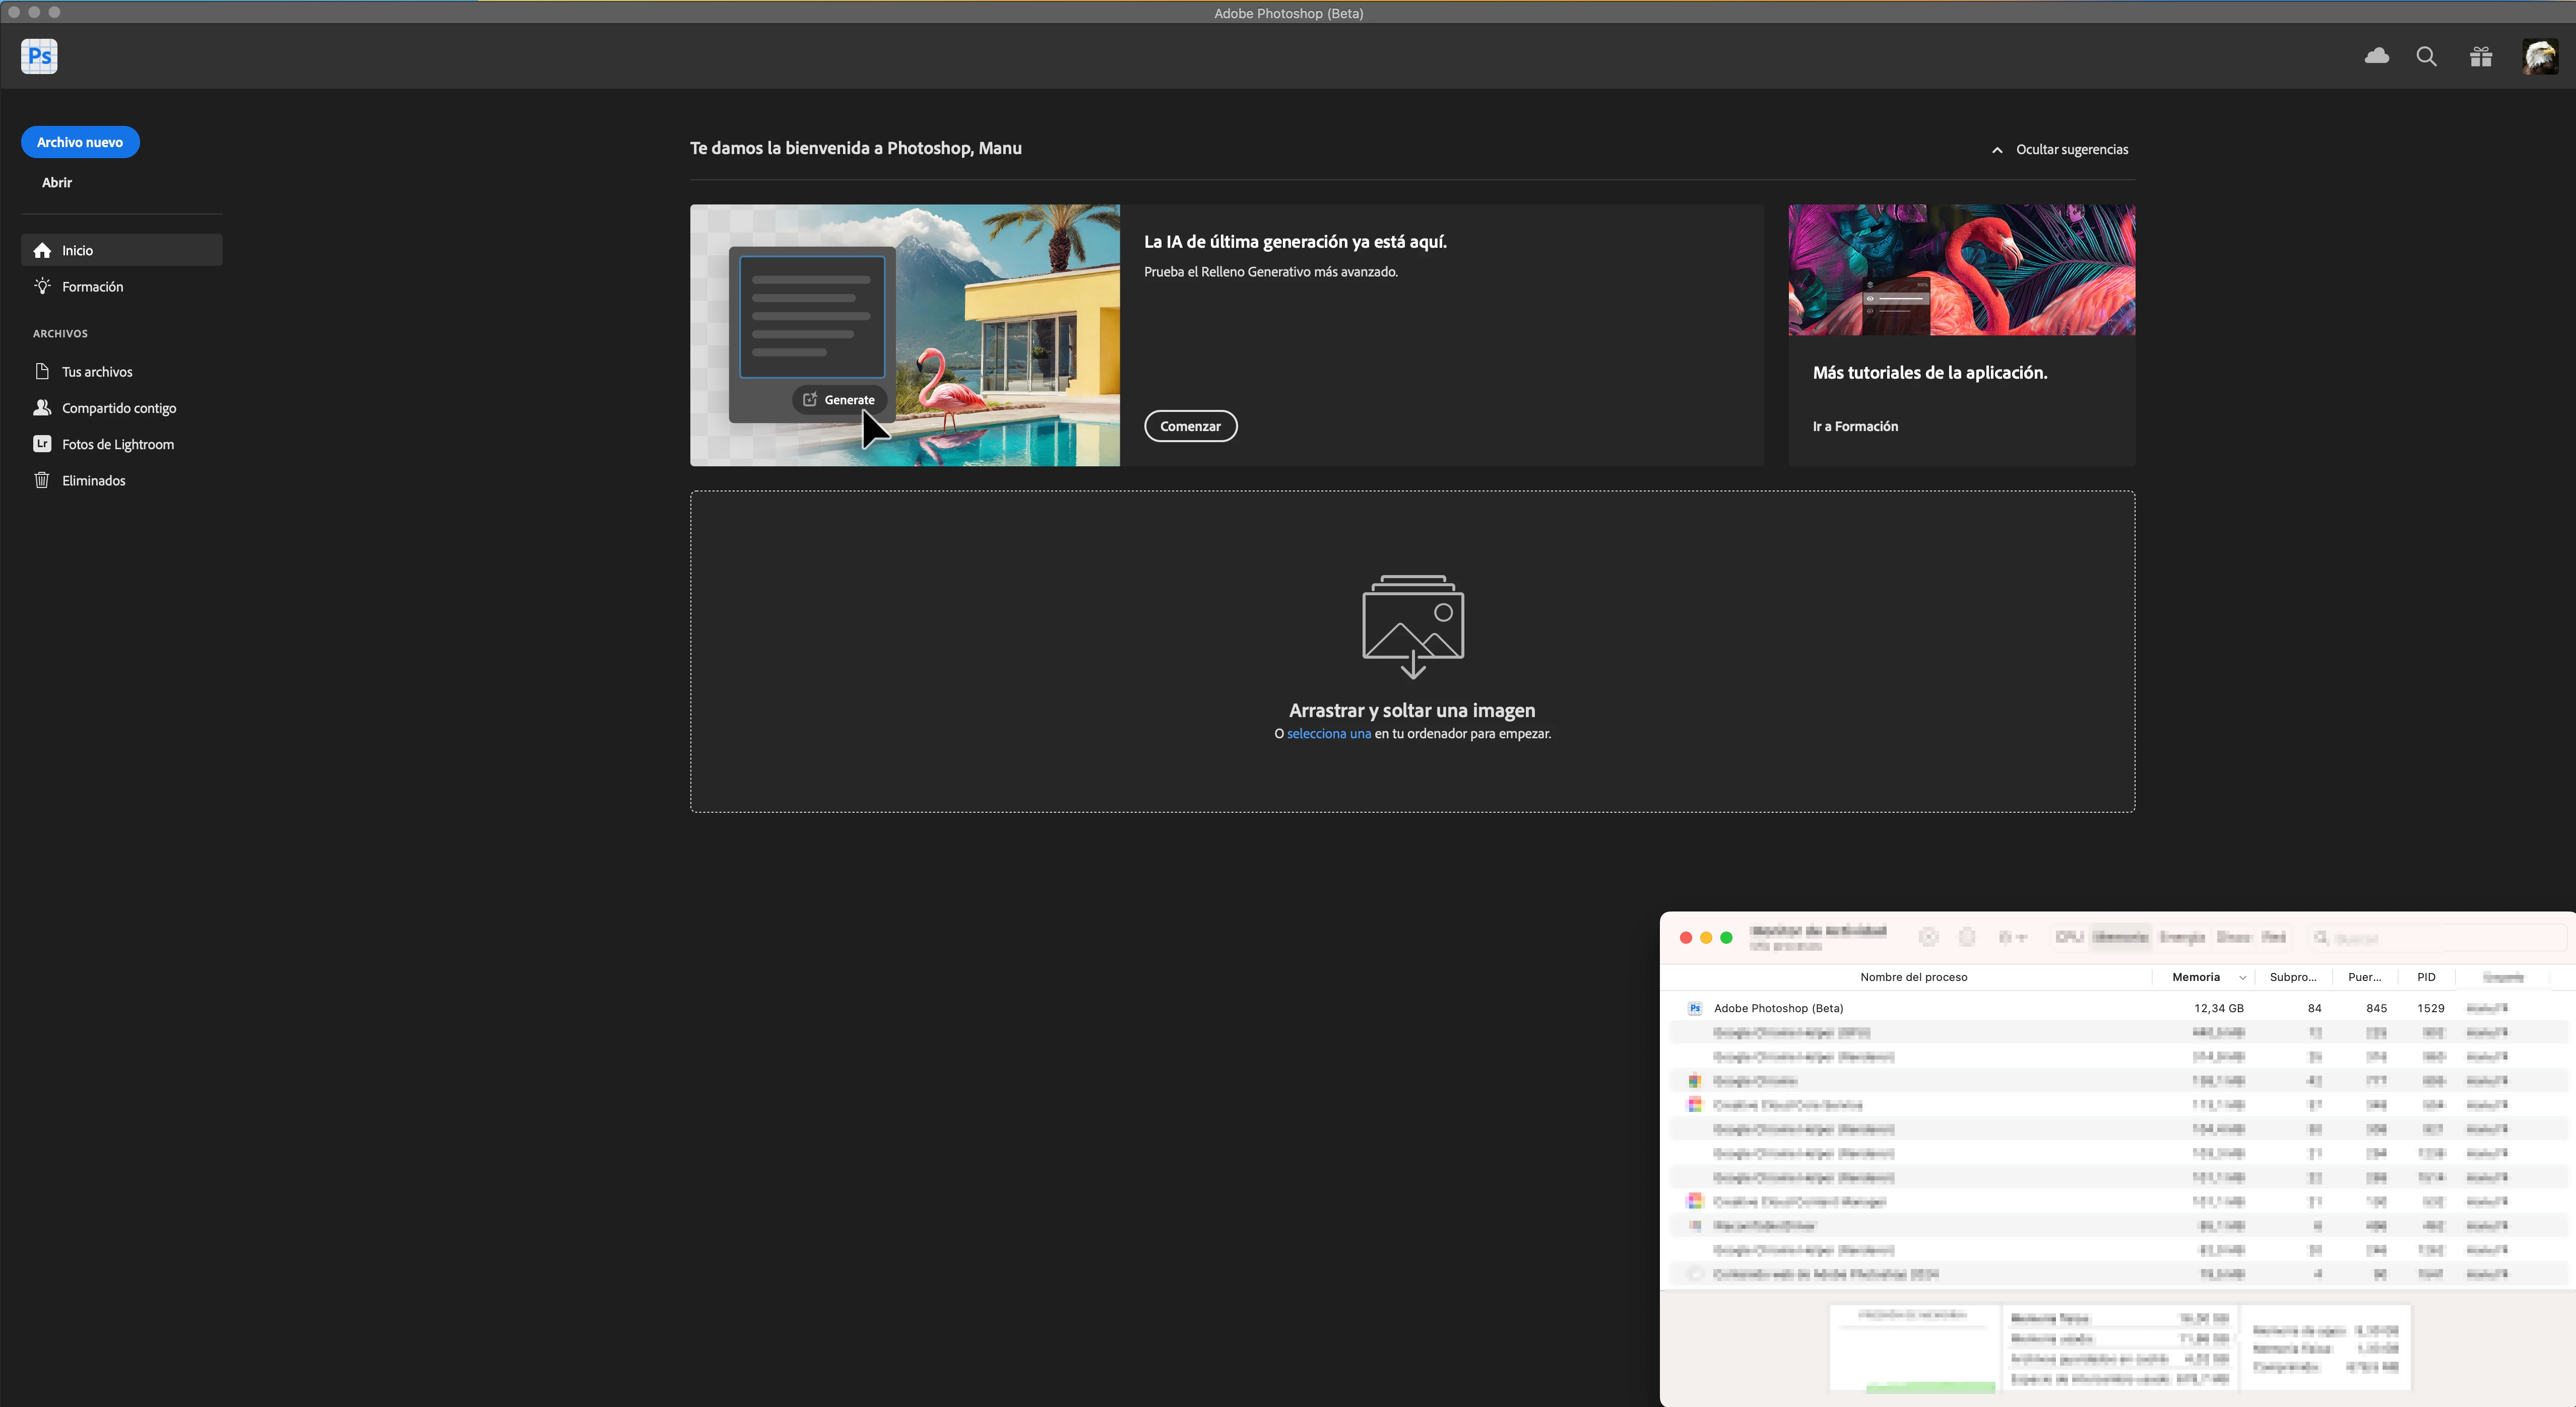Open the Formación section
This screenshot has height=1407, width=2576.
pos(92,287)
